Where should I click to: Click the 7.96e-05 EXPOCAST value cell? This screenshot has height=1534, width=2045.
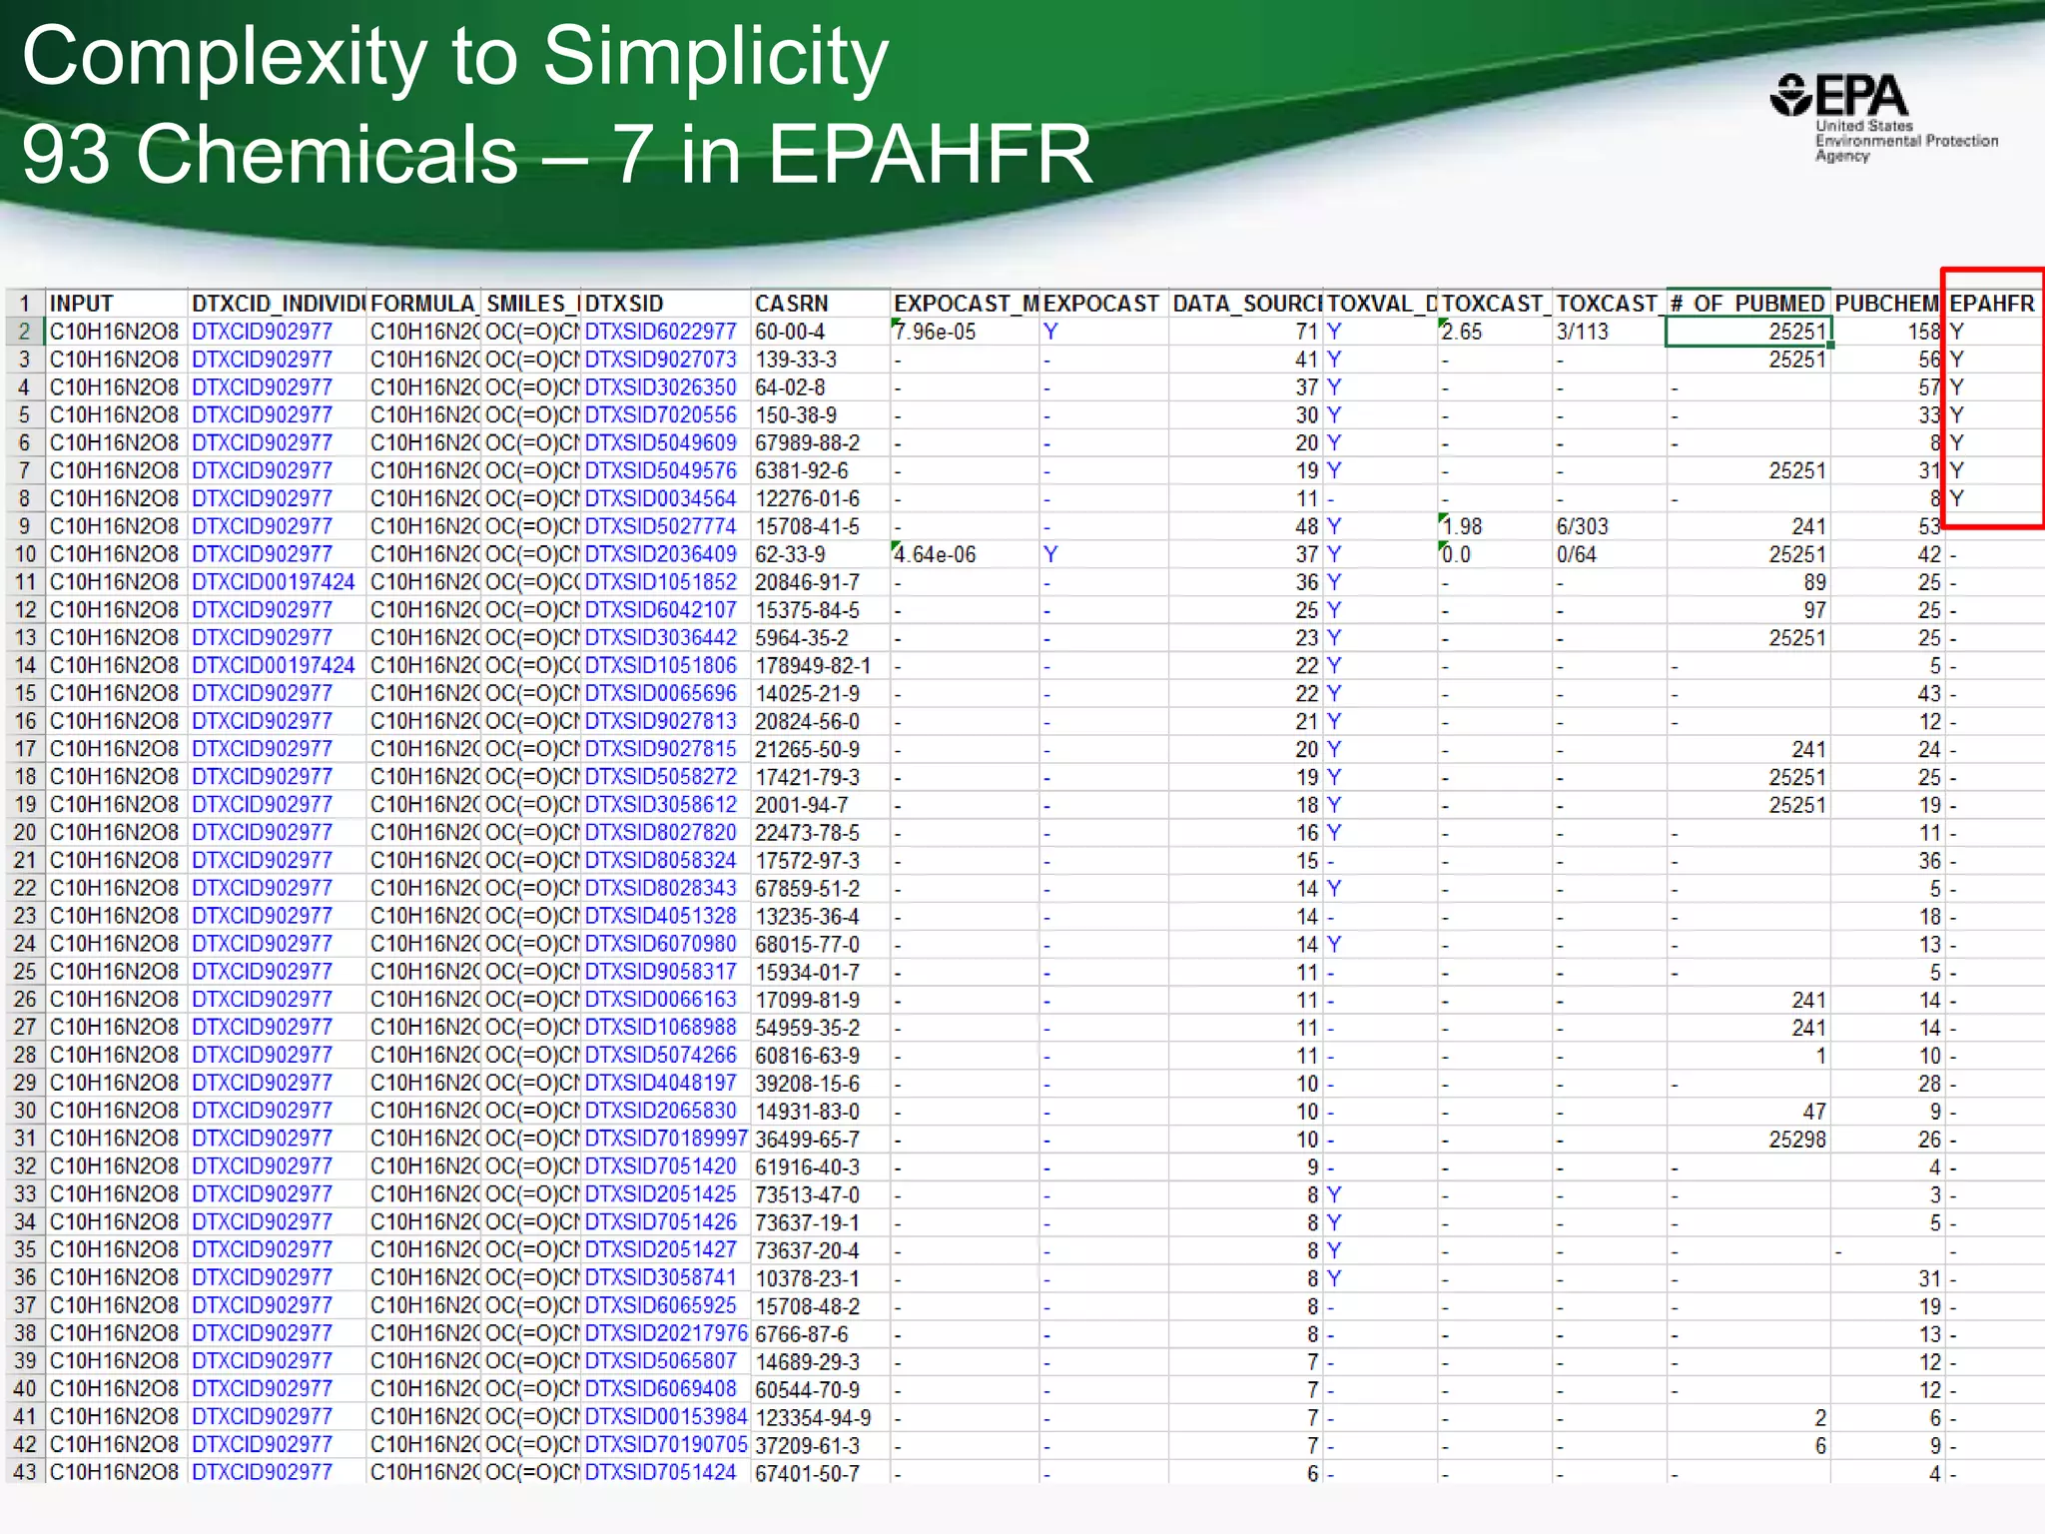point(935,332)
